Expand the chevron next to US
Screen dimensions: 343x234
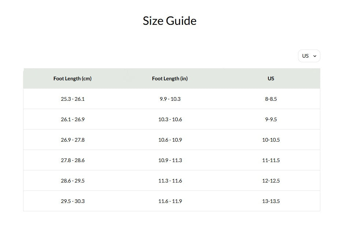pos(315,56)
